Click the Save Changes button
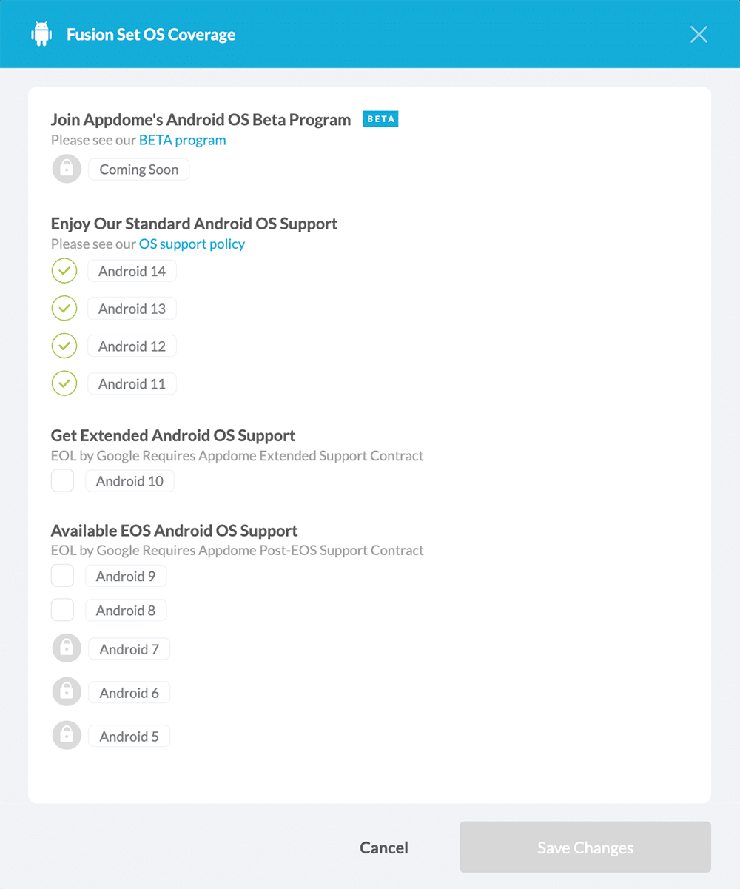 point(585,847)
